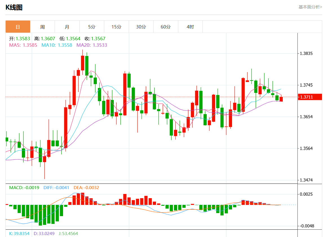Click the DIFF: -0.0041 indicator label
329x237 pixels.
coord(56,188)
